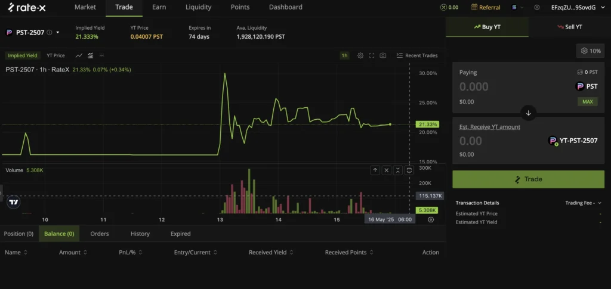Click the Volume 5.308K legend
611x289 pixels.
24,170
